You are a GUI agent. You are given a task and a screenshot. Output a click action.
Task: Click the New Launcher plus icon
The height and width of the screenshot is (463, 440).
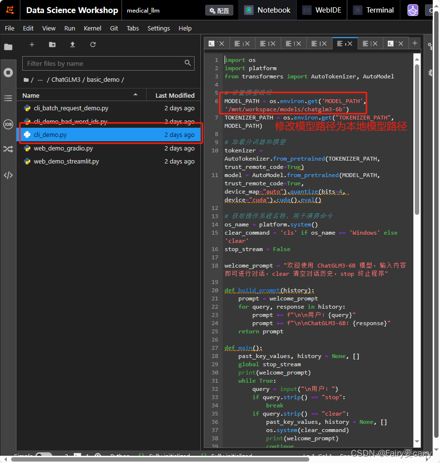(x=32, y=45)
